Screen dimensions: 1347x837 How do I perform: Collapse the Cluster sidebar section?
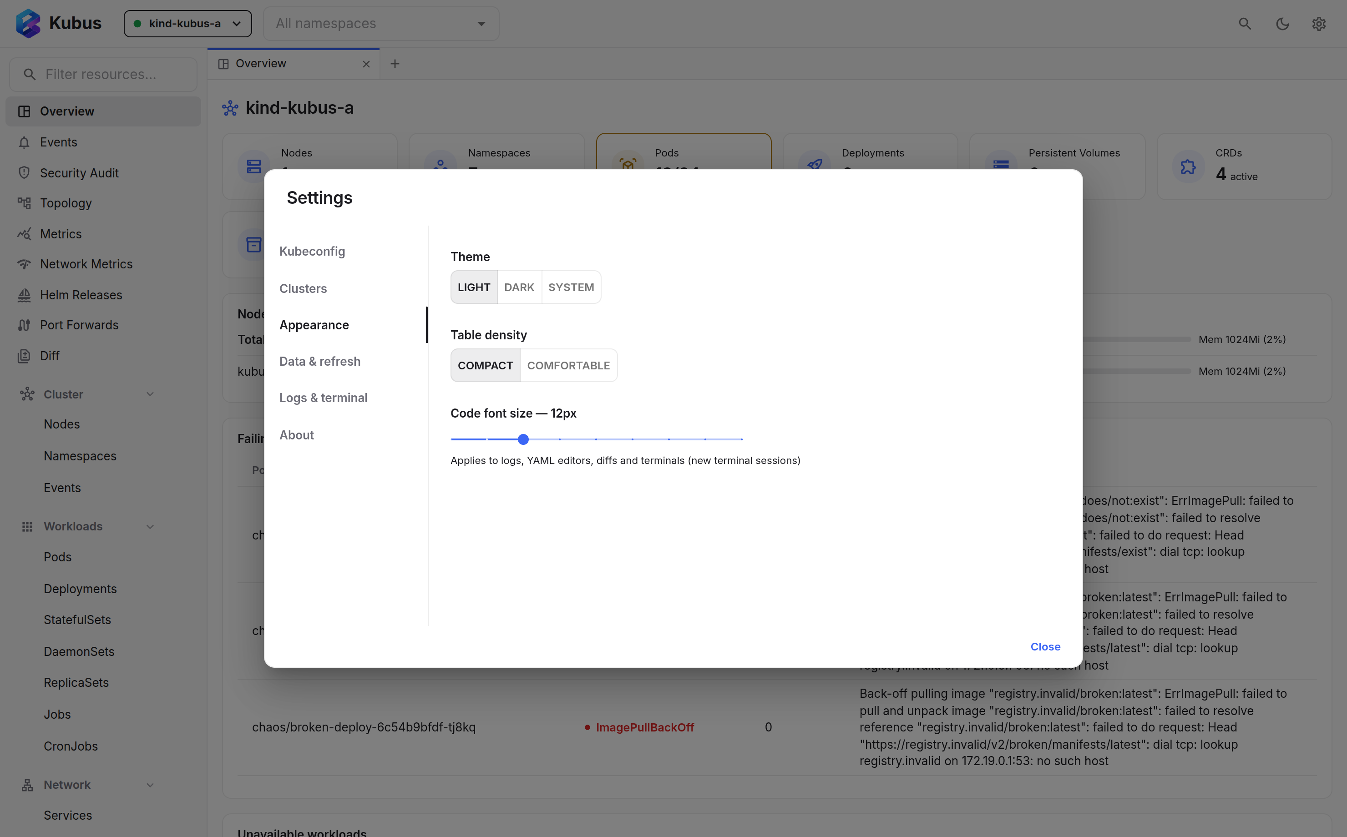click(150, 394)
